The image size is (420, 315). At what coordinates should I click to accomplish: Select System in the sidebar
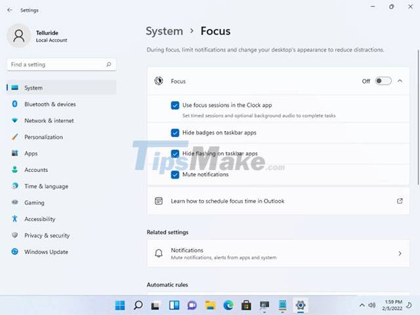click(62, 87)
